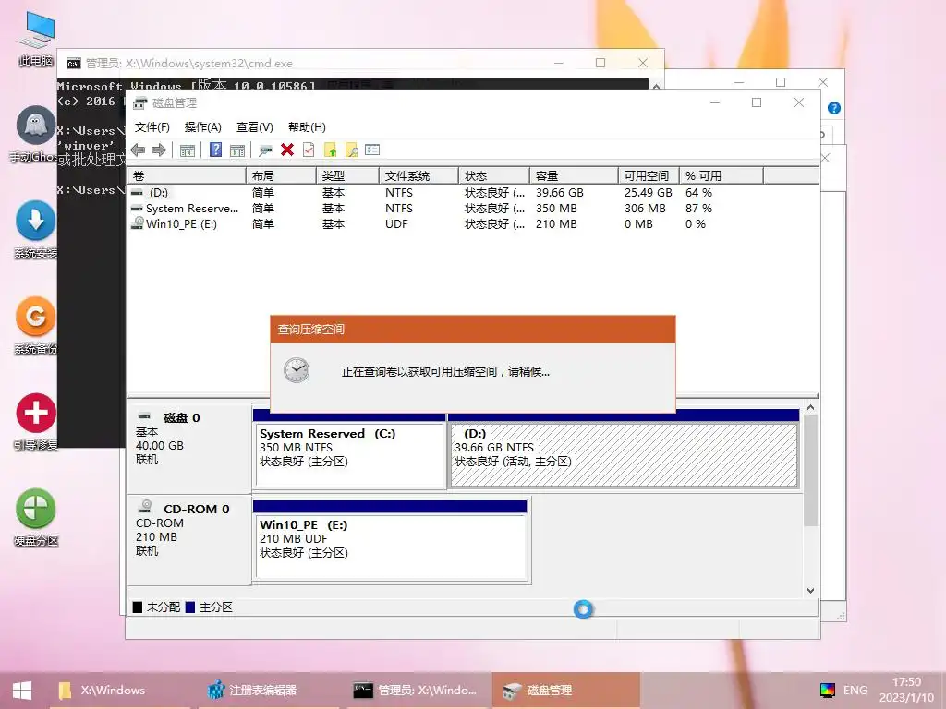This screenshot has height=709, width=946.
Task: Click the disk pane vertical scrollbar thumb
Action: pyautogui.click(x=810, y=470)
